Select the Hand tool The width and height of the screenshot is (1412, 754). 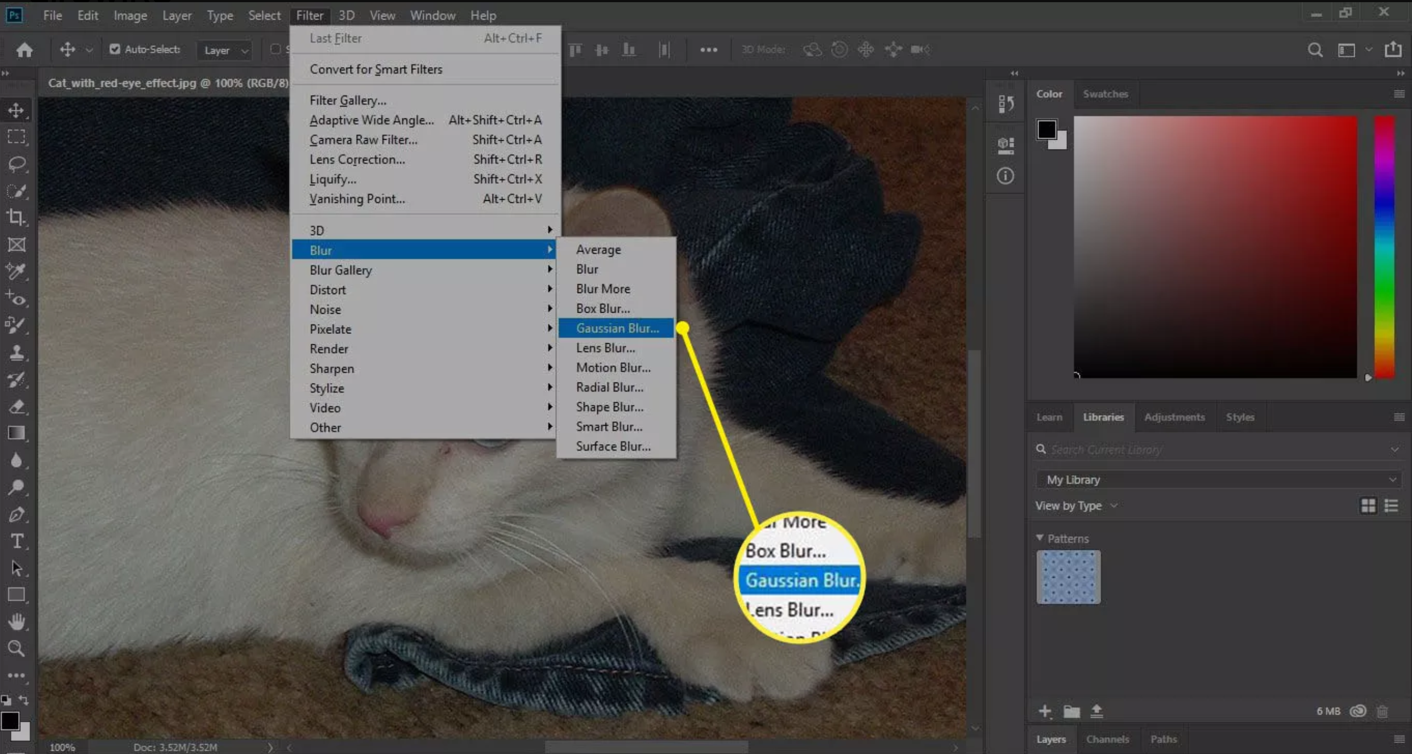pyautogui.click(x=17, y=621)
